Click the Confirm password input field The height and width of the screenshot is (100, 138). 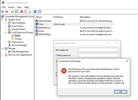pos(98,55)
